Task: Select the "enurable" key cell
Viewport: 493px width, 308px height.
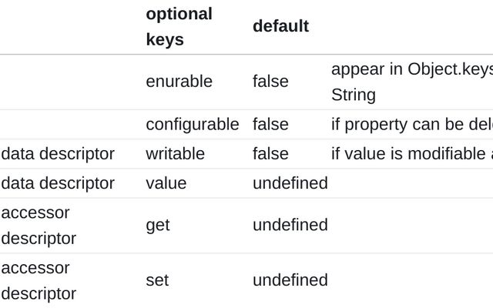Action: point(179,82)
